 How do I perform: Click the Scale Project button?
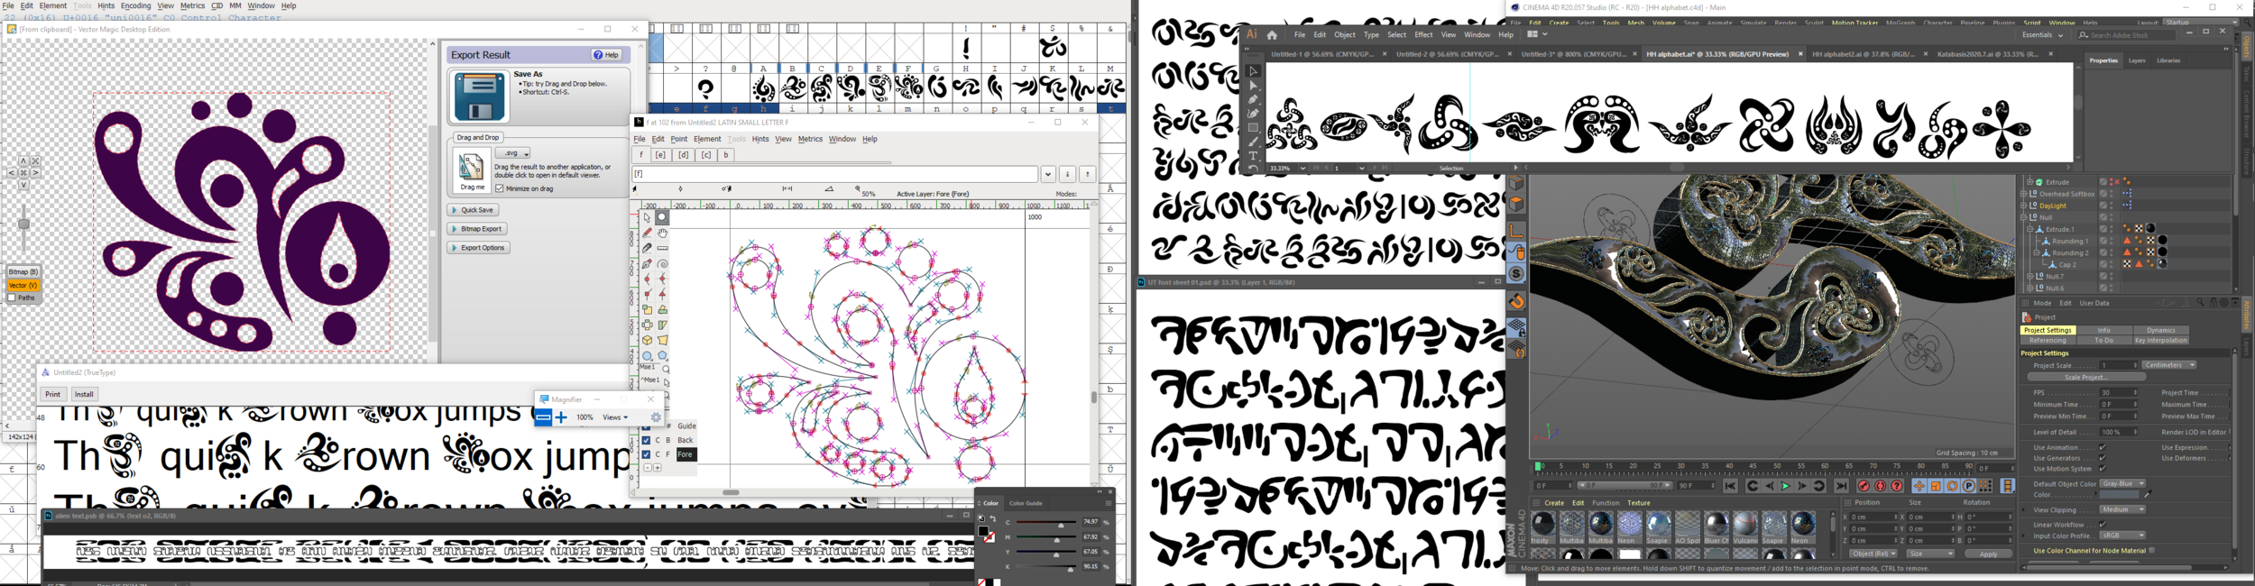pyautogui.click(x=2085, y=378)
